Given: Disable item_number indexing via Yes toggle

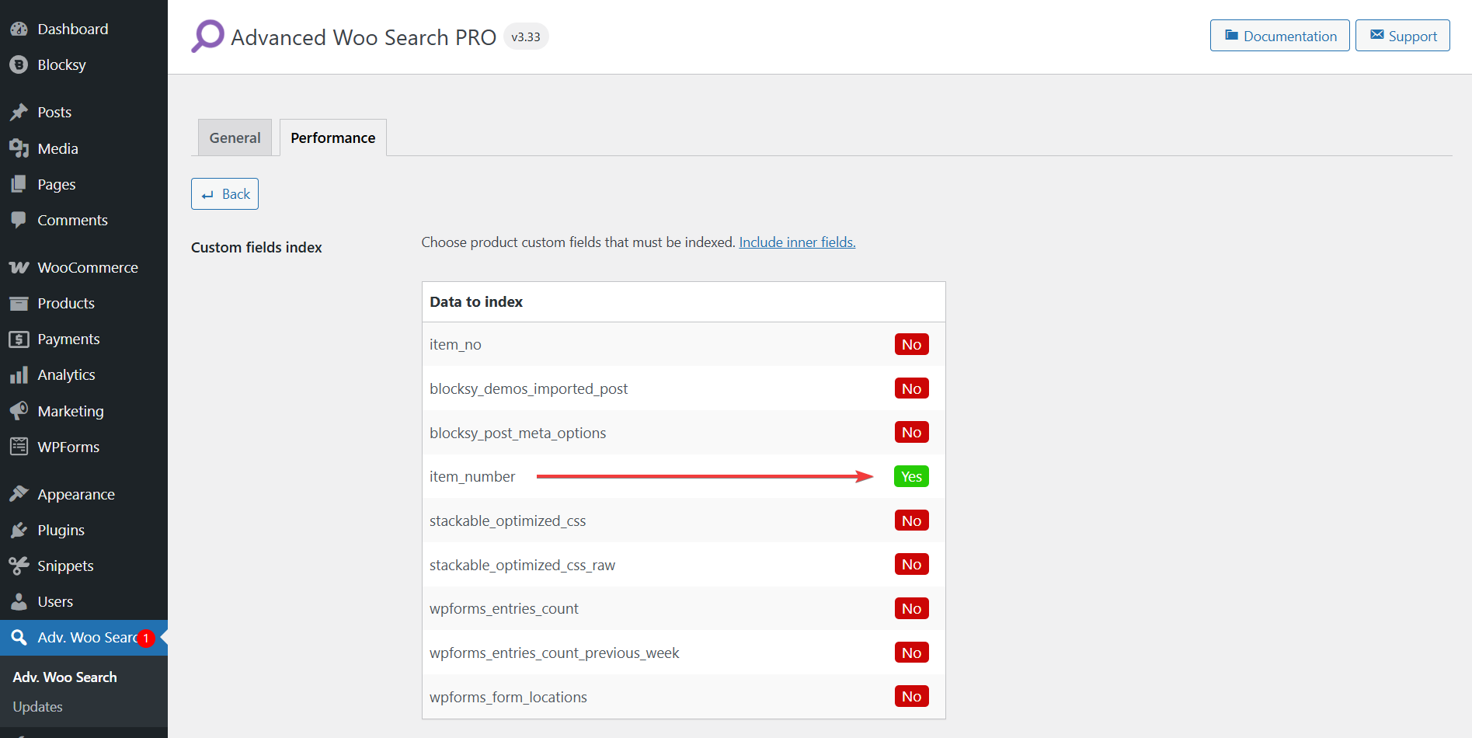Looking at the screenshot, I should coord(911,476).
